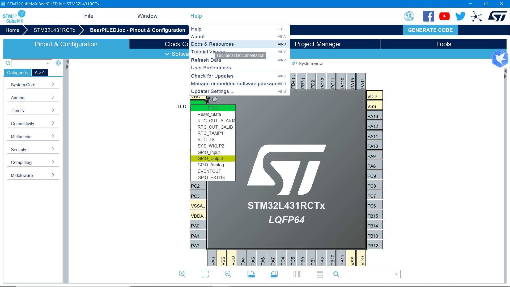This screenshot has width=510, height=287.
Task: Switch to the Project Manager tab
Action: point(318,44)
